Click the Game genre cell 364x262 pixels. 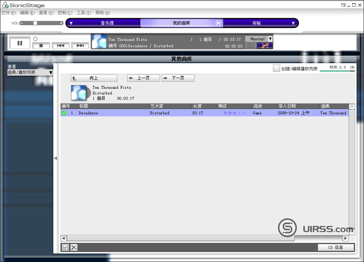257,113
